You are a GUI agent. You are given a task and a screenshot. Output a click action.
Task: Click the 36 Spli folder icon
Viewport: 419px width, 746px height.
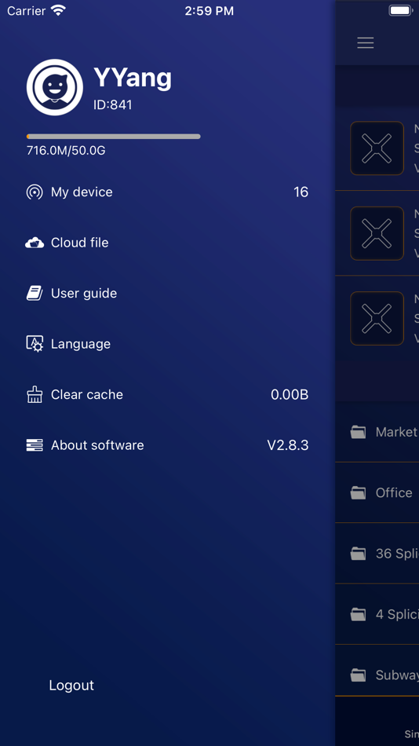pyautogui.click(x=358, y=554)
